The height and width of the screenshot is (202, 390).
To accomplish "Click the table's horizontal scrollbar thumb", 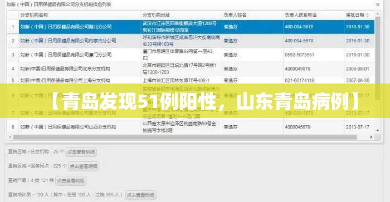I will pyautogui.click(x=185, y=137).
